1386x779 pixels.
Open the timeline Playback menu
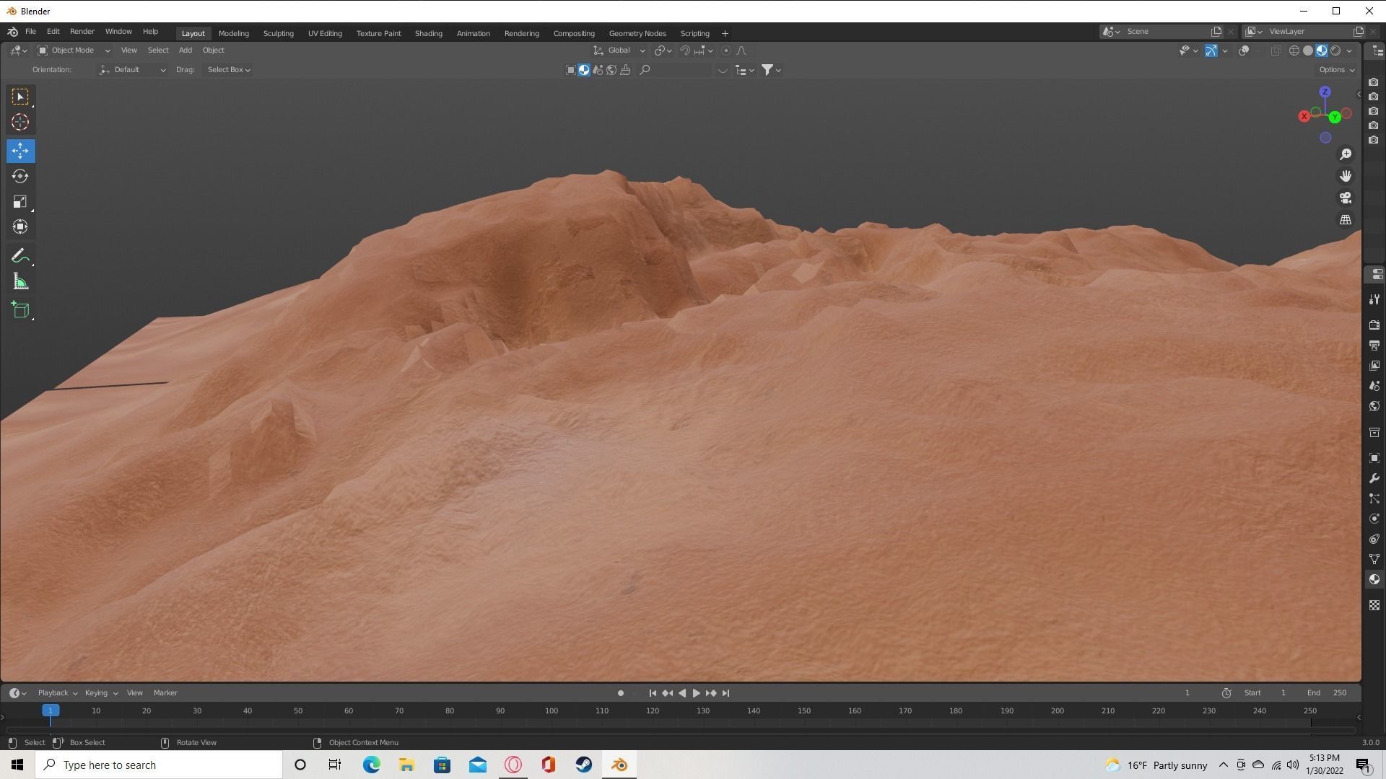(57, 693)
